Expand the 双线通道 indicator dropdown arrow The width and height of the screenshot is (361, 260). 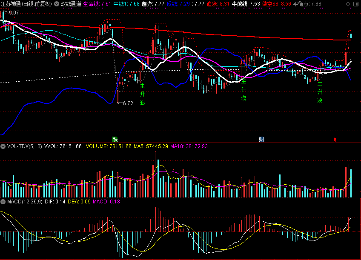click(x=57, y=4)
